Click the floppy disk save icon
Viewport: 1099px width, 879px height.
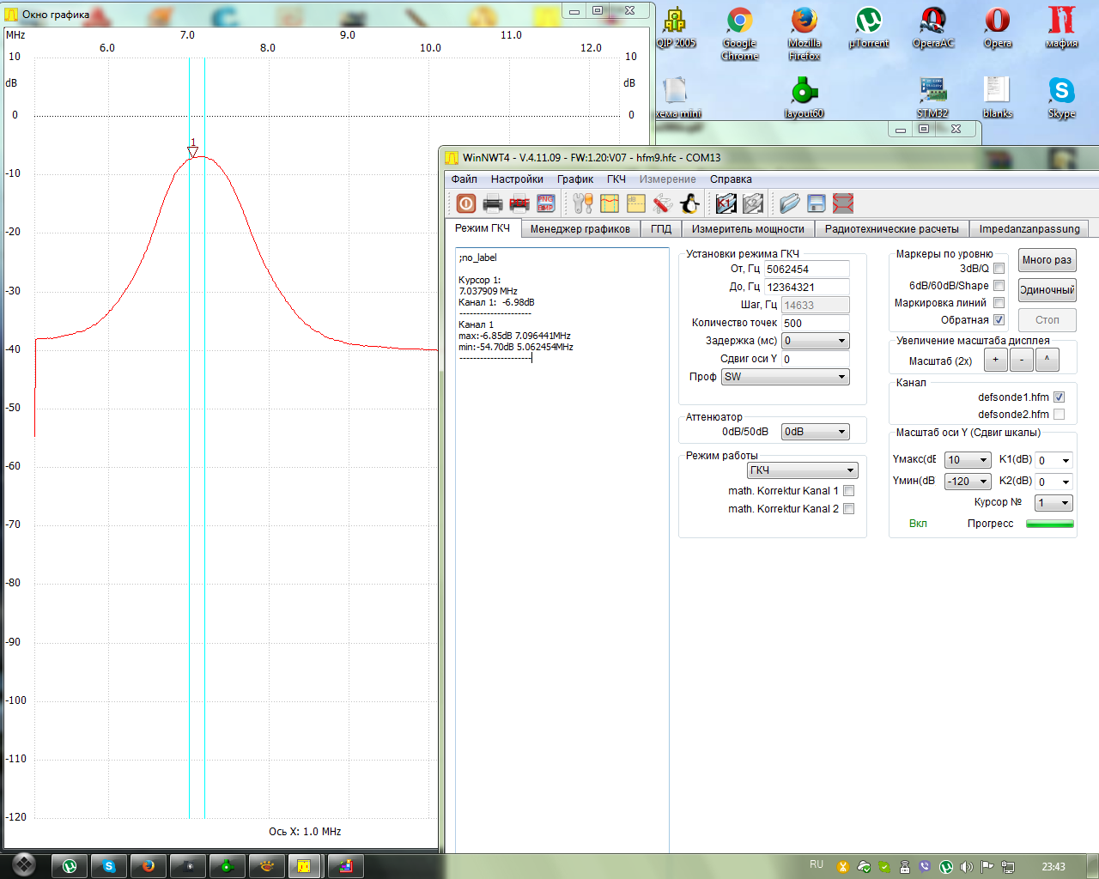pos(817,203)
